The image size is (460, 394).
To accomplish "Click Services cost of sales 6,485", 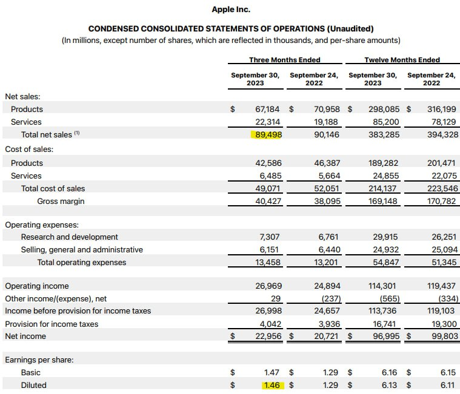I will tap(270, 176).
